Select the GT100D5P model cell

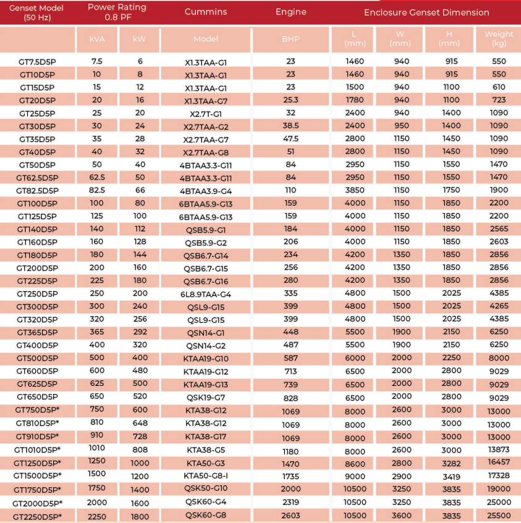click(37, 204)
